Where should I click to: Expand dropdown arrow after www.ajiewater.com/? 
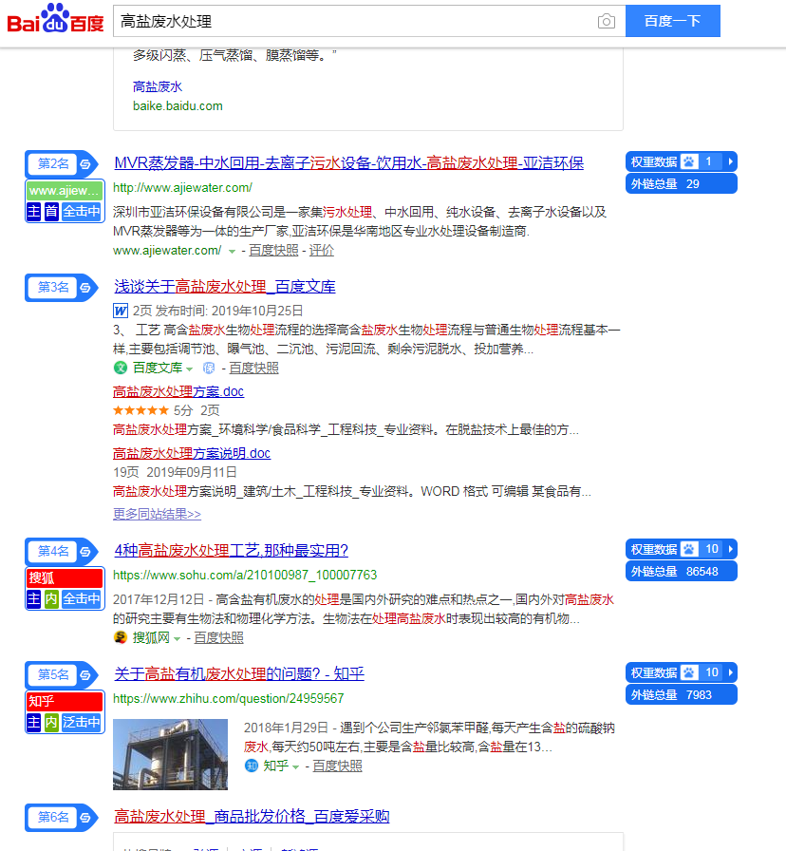(x=233, y=252)
